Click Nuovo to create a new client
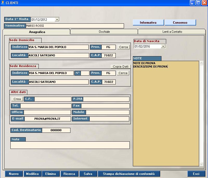 click(14, 174)
